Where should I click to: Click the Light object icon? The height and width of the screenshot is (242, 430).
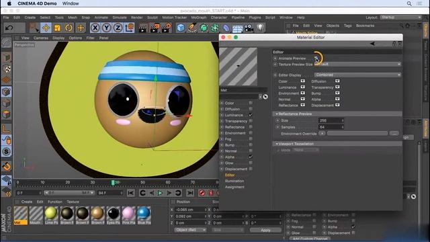(260, 28)
